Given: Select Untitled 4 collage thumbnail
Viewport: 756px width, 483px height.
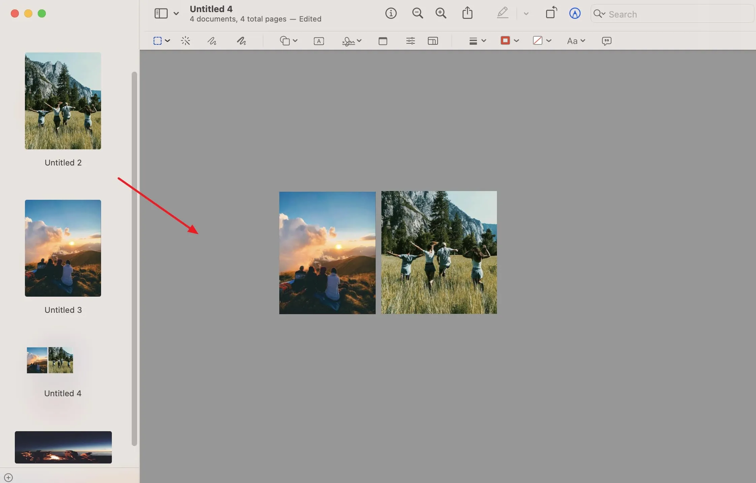Looking at the screenshot, I should [x=50, y=360].
